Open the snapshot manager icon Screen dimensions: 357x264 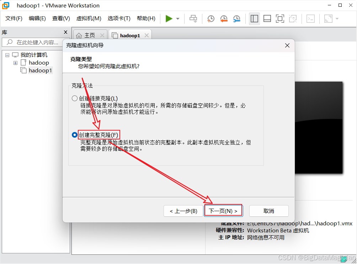tap(237, 19)
